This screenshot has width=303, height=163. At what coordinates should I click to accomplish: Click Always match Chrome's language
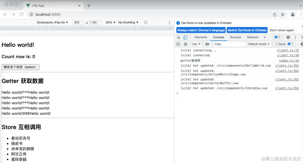tap(201, 30)
